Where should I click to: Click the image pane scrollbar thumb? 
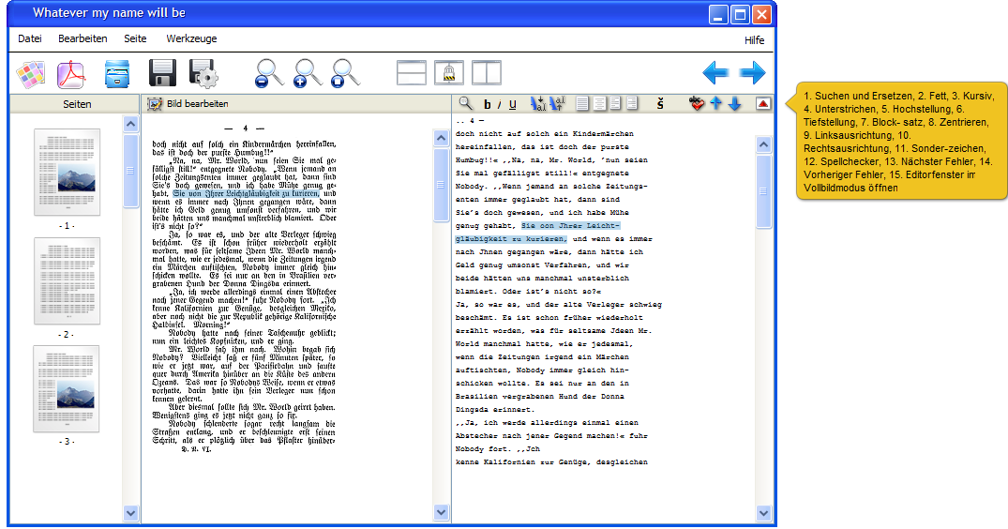[441, 185]
